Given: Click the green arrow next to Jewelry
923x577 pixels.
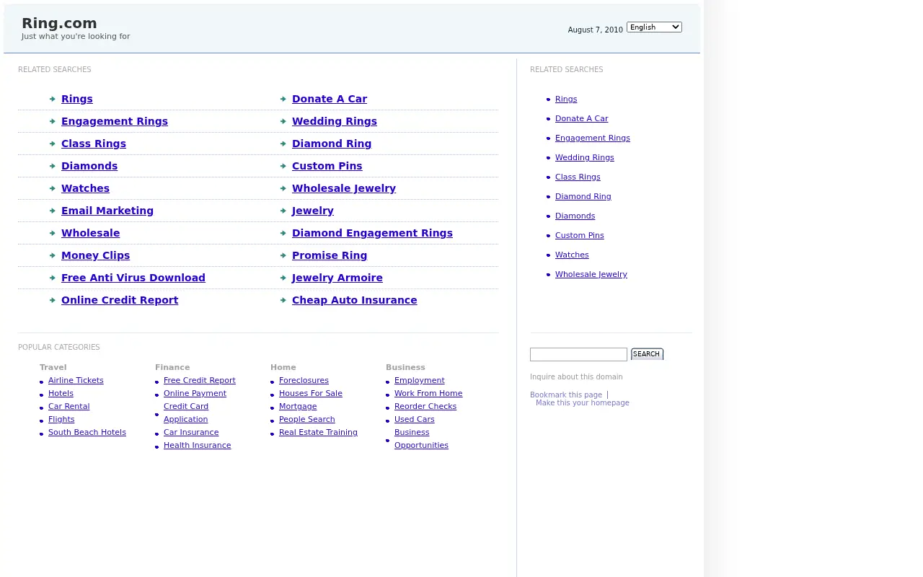Looking at the screenshot, I should [283, 211].
